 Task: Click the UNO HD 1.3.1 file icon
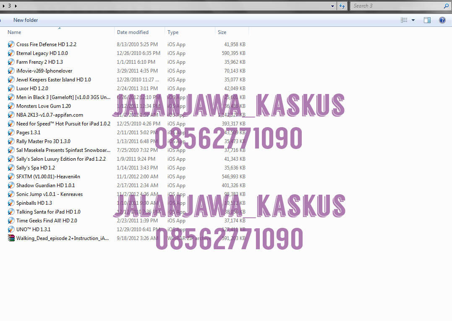(11, 230)
